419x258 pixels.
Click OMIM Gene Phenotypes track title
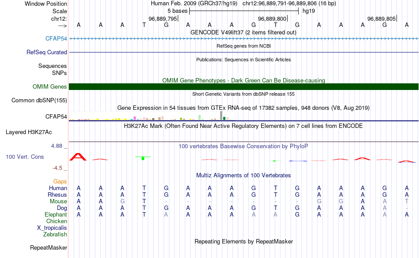[244, 80]
